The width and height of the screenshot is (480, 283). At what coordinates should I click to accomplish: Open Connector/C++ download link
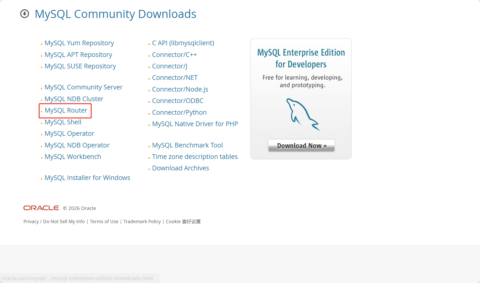tap(175, 55)
